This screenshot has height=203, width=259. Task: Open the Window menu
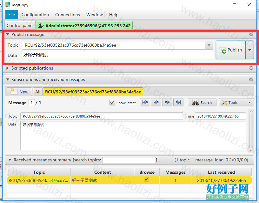tap(95, 15)
